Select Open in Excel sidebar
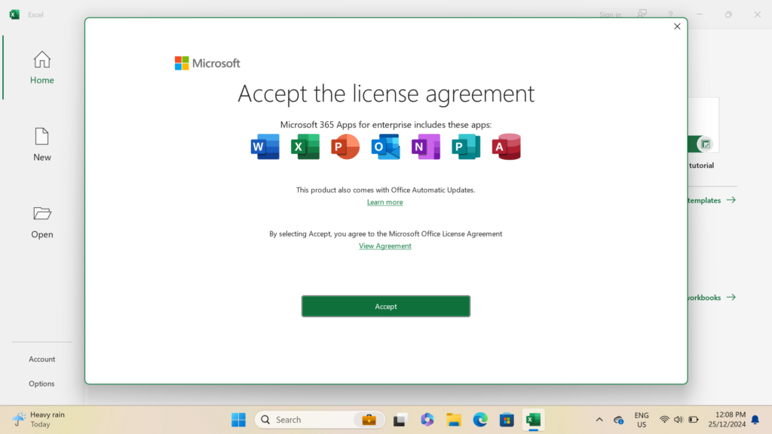The width and height of the screenshot is (772, 434). 42,222
